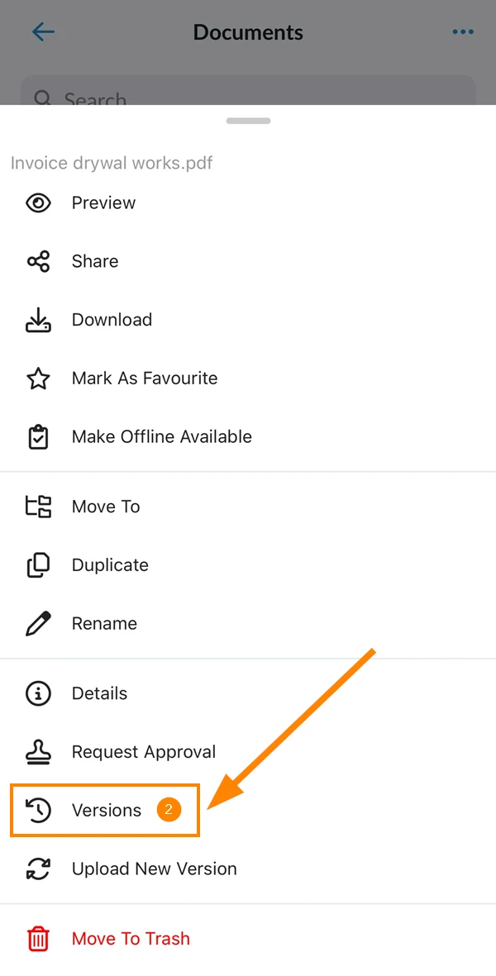Tap the Download tray icon

[x=39, y=320]
